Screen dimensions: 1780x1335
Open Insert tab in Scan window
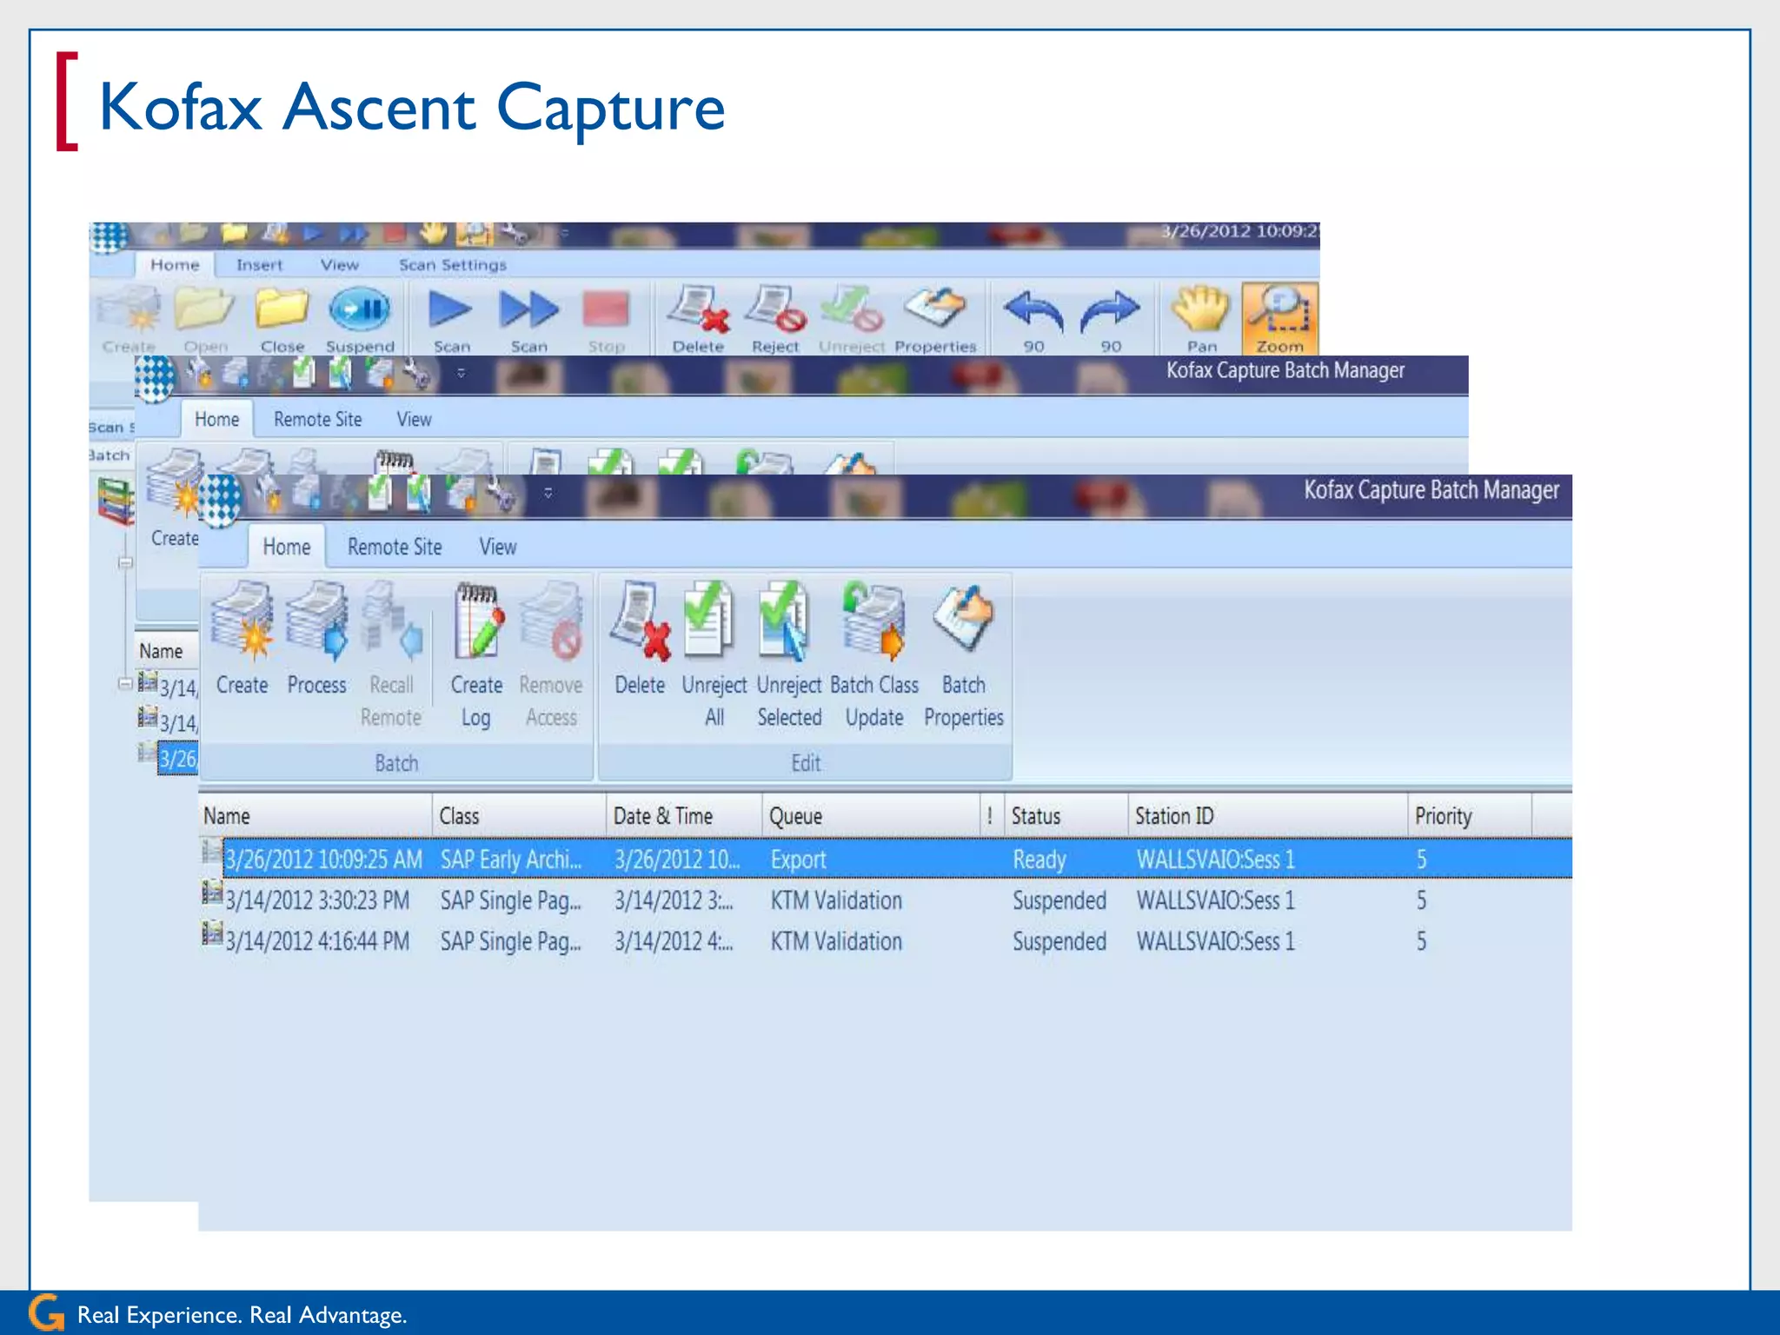click(x=259, y=265)
